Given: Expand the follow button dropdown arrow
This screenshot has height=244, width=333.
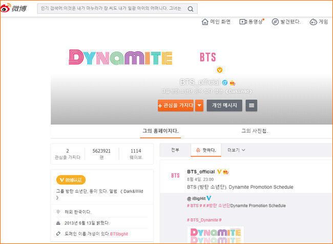Looking at the screenshot, I should [199, 106].
